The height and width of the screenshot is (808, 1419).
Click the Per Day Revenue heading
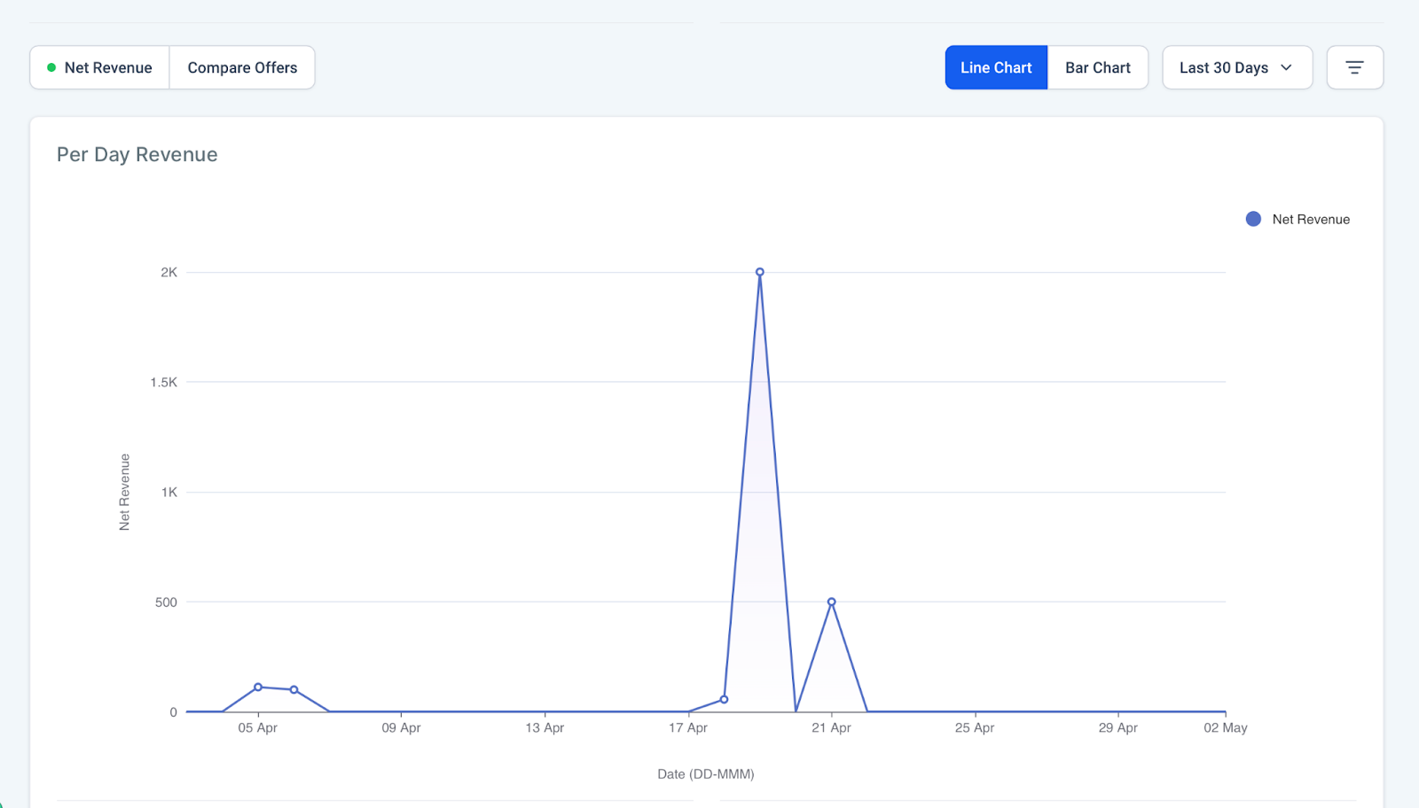pos(137,154)
